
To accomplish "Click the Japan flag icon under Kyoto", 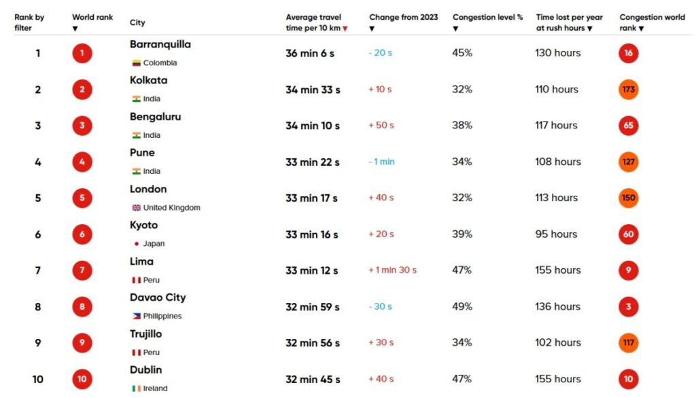I will [136, 244].
